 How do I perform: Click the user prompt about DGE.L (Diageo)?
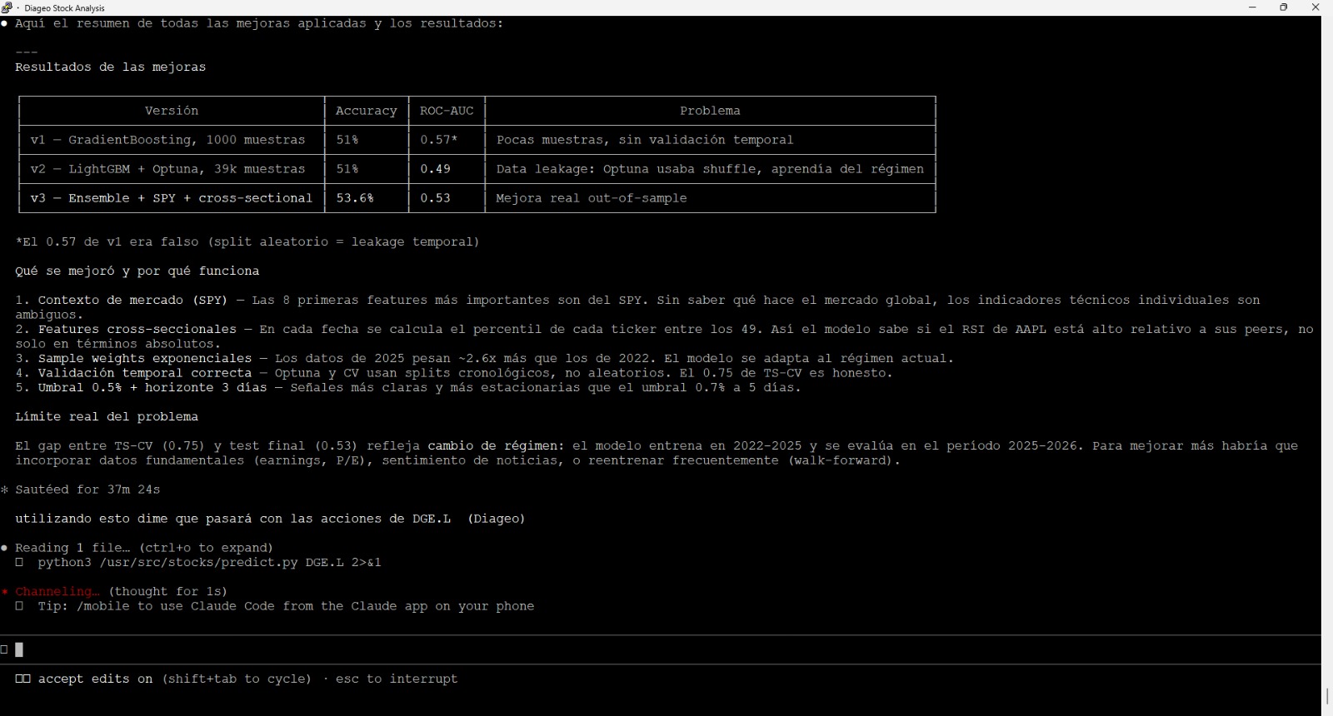[x=270, y=519]
